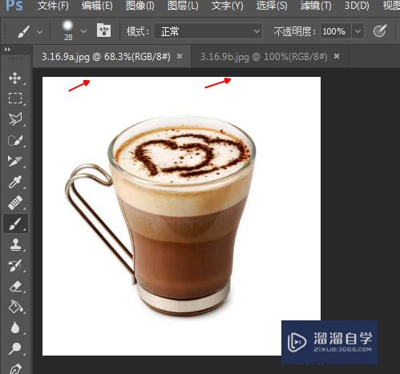Open the 图像(I) menu
The width and height of the screenshot is (400, 374).
tap(140, 6)
